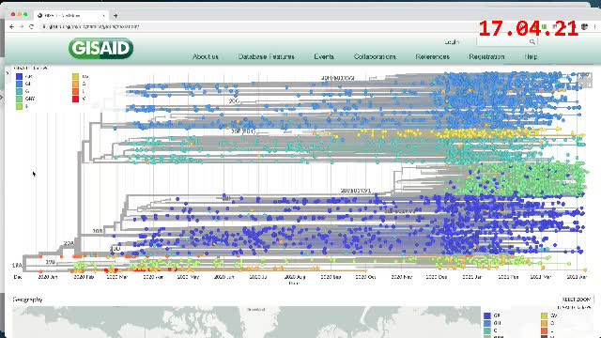Click the RESET ZOOM button
This screenshot has width=601, height=338.
click(576, 300)
